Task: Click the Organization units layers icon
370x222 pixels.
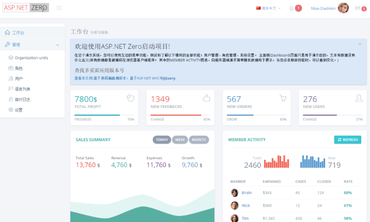Action: point(11,58)
